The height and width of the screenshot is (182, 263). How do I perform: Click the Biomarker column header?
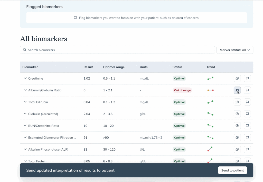pos(30,67)
